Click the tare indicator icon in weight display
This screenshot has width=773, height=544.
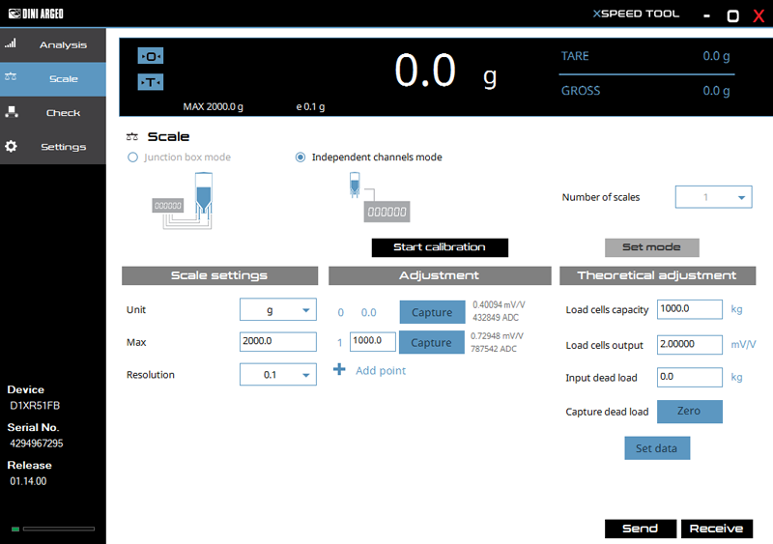click(x=151, y=82)
